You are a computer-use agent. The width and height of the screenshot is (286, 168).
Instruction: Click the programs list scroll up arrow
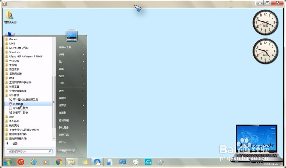54,39
